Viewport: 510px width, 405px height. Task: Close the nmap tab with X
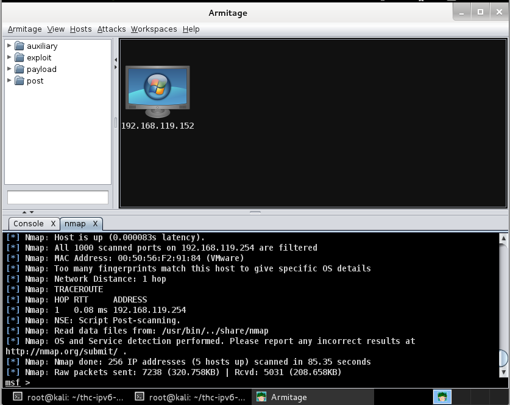coord(95,224)
